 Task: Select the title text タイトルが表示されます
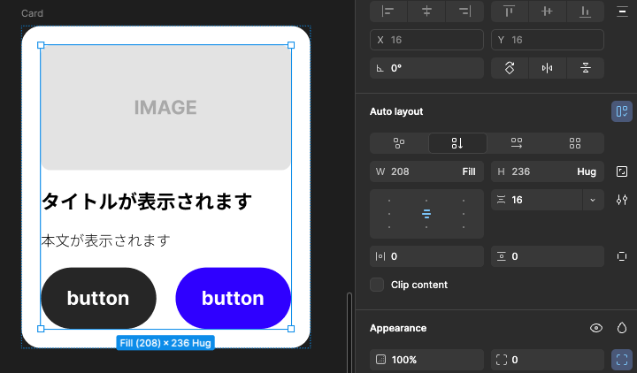pos(147,202)
